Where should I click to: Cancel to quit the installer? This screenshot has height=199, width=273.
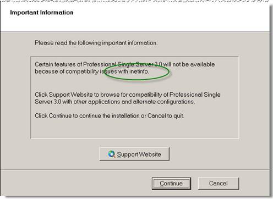click(219, 183)
